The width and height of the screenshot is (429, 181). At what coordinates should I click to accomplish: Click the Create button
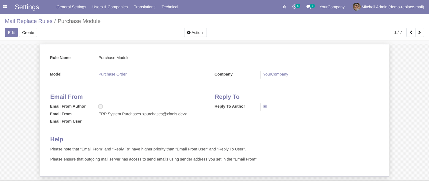(28, 32)
